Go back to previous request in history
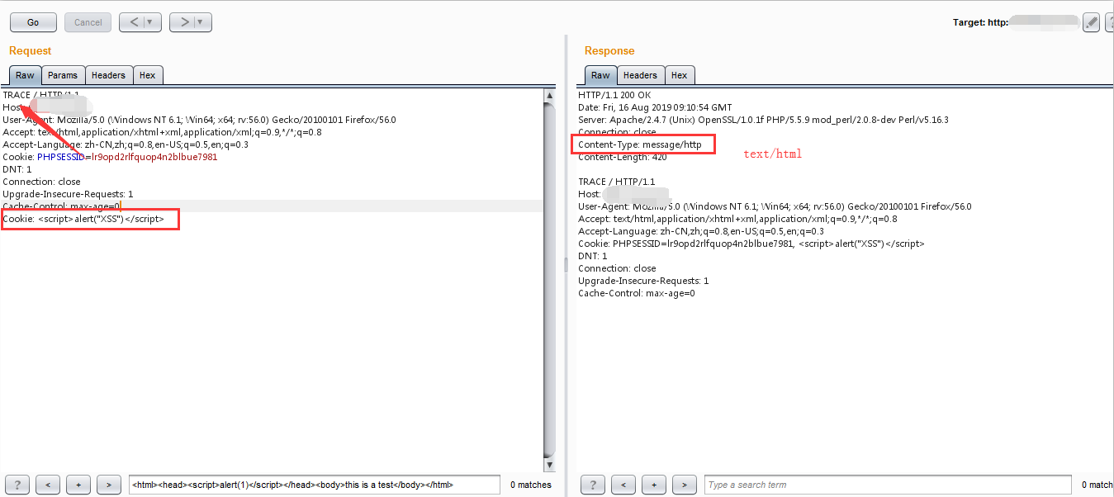 coord(134,22)
